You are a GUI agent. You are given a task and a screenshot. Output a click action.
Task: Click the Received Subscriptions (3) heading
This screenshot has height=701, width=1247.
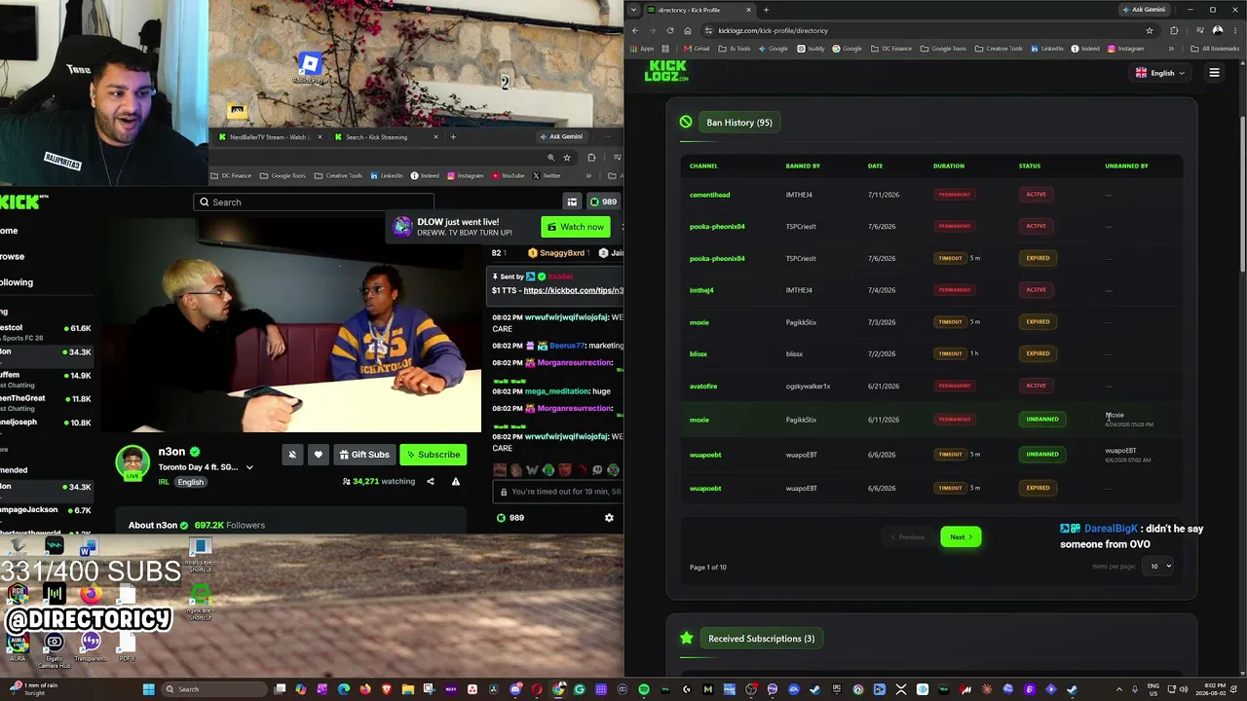762,639
